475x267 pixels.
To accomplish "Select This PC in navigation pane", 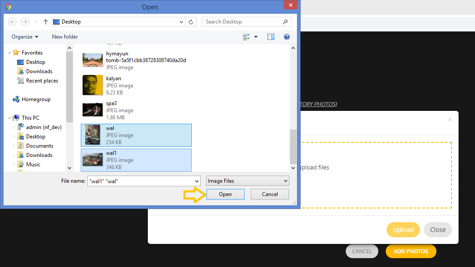I will coord(30,118).
